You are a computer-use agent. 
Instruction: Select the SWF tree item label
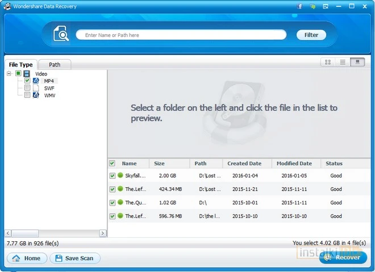click(x=49, y=88)
